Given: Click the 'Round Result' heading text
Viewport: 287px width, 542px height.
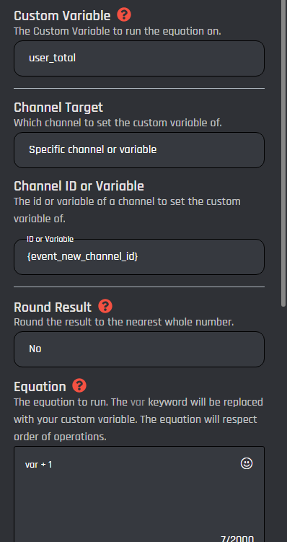Looking at the screenshot, I should (x=53, y=307).
